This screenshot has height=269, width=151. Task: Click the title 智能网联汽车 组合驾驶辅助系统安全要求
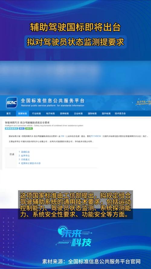[x=27, y=123]
